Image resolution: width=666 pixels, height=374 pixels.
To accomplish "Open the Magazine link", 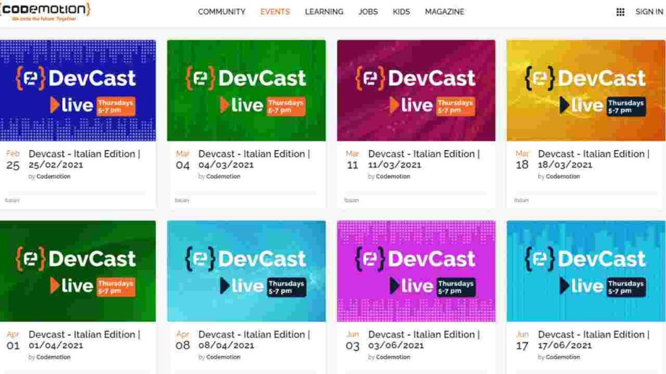I will click(444, 12).
